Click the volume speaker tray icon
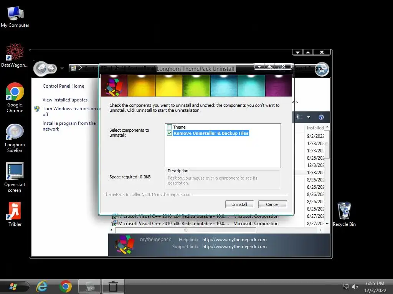This screenshot has height=294, width=393. (x=355, y=286)
